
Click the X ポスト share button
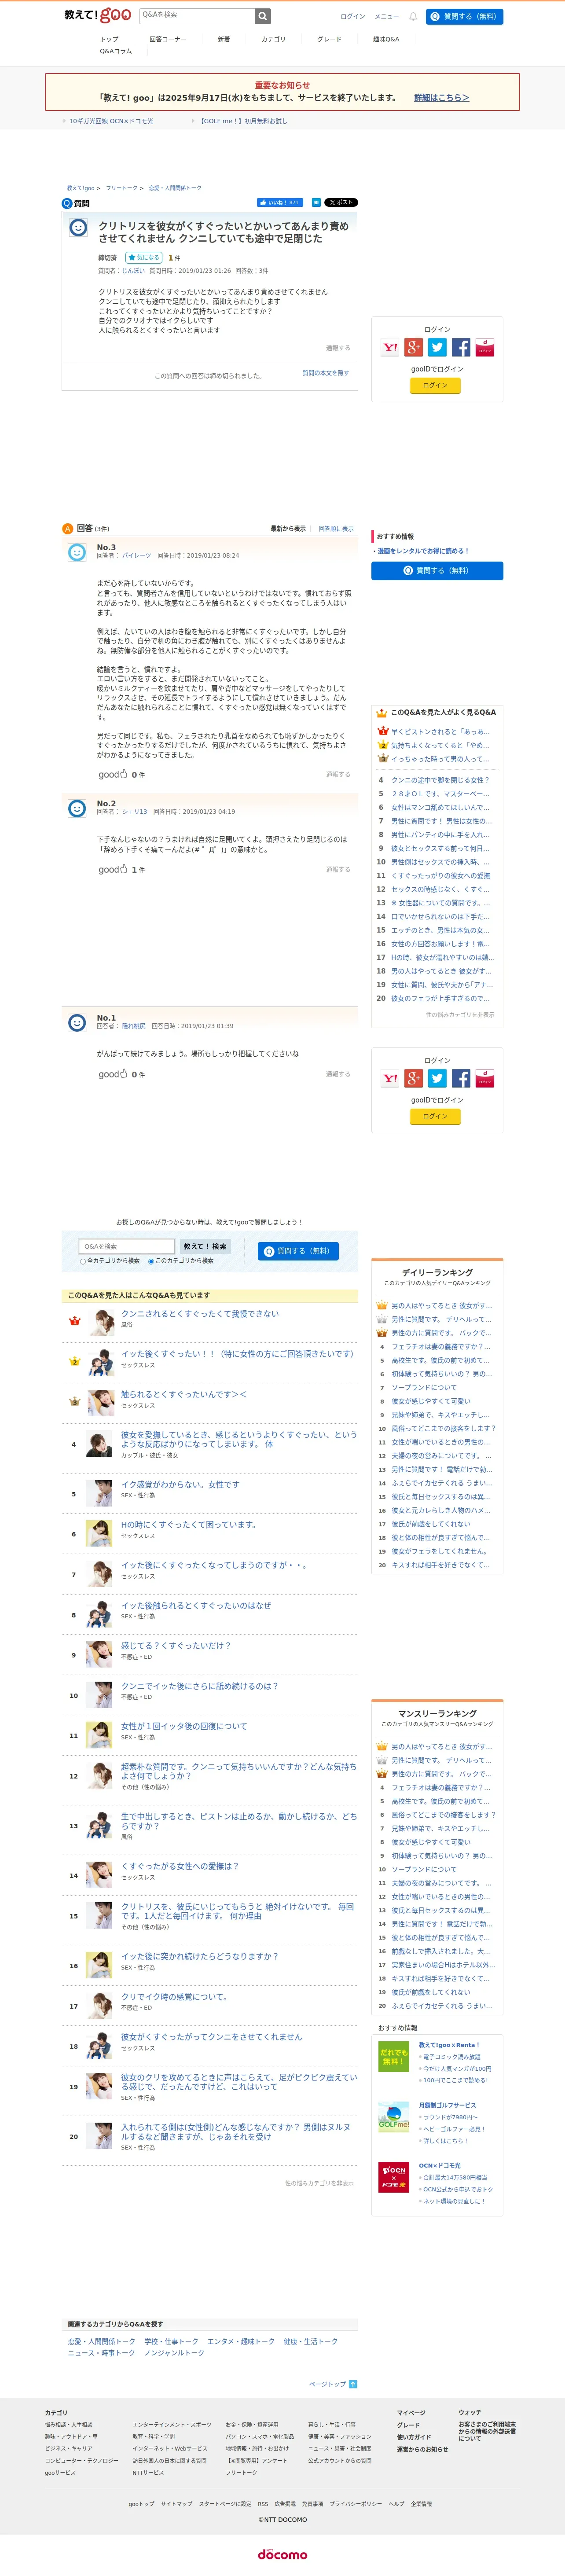[341, 202]
